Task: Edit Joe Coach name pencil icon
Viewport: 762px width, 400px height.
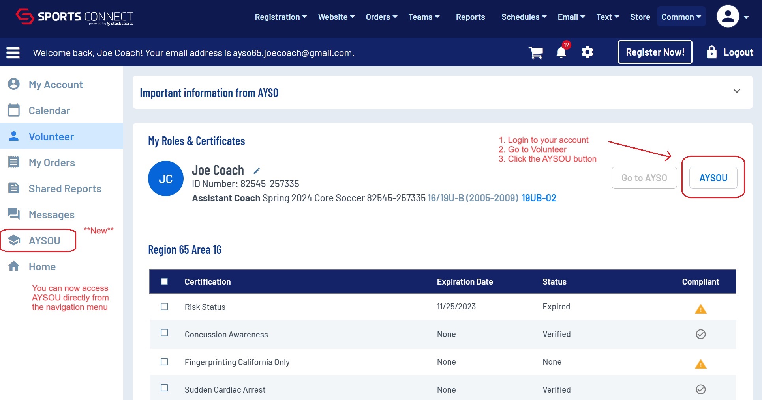Action: (x=257, y=171)
